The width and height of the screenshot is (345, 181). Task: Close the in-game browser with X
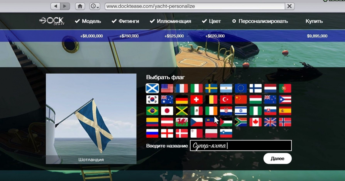tap(290, 6)
